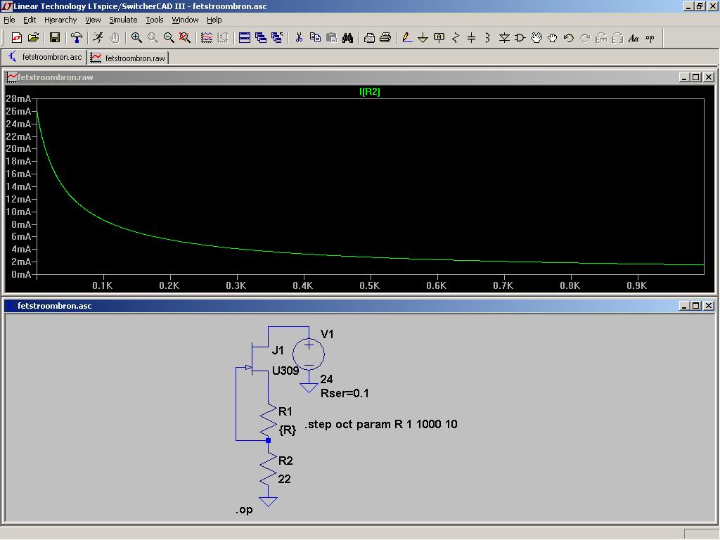Click the Save floppy disk icon
Viewport: 720px width, 540px height.
(x=55, y=38)
